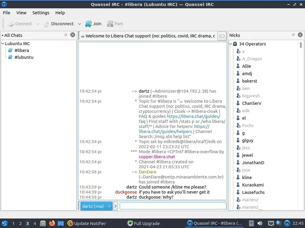The height and width of the screenshot is (228, 305).
Task: Select the #libera channel
Action: [x=21, y=50]
